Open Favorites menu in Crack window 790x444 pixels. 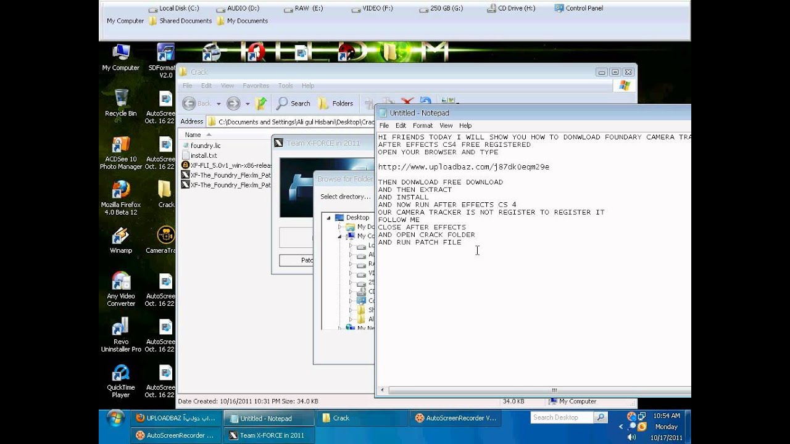coord(256,86)
